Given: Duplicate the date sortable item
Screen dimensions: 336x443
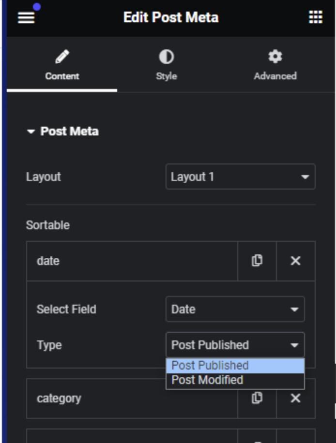Looking at the screenshot, I should 257,261.
